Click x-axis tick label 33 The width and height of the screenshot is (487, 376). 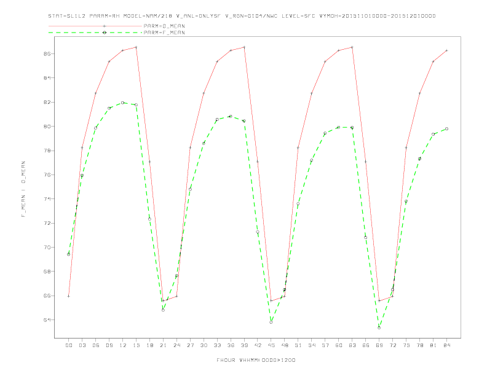pos(217,345)
